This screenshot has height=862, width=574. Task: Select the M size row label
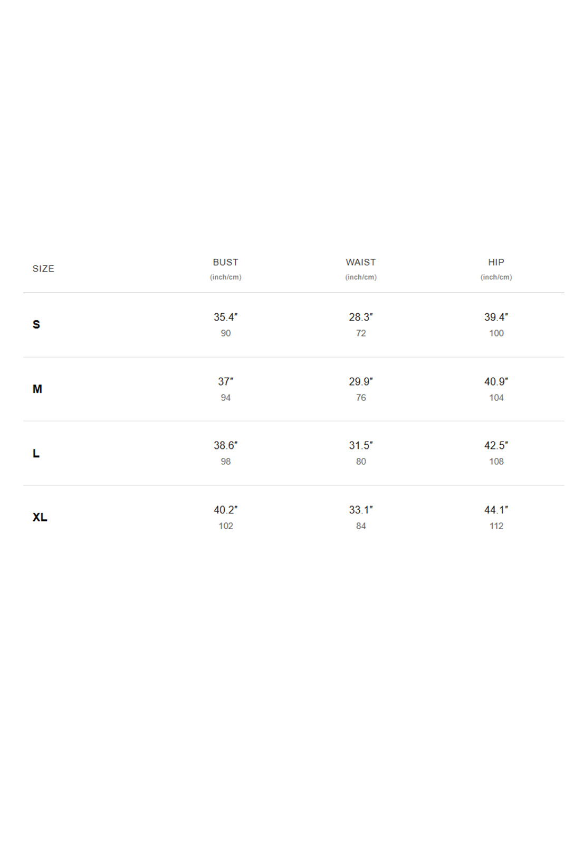[37, 389]
